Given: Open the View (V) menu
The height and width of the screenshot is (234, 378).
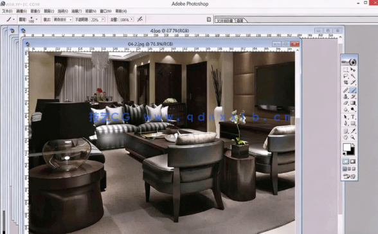Looking at the screenshot, I should pyautogui.click(x=91, y=11).
